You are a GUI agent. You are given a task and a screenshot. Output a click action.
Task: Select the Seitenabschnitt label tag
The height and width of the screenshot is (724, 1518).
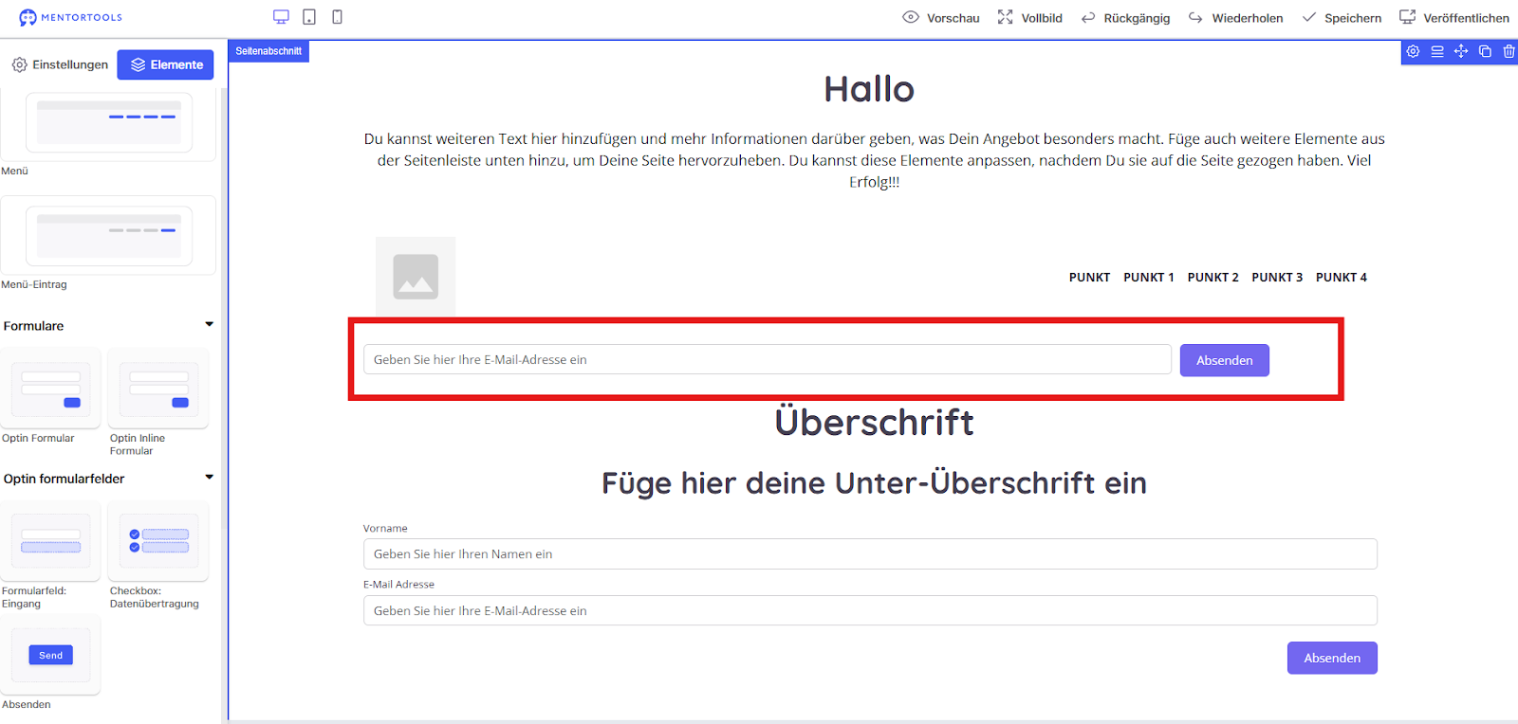pyautogui.click(x=268, y=51)
